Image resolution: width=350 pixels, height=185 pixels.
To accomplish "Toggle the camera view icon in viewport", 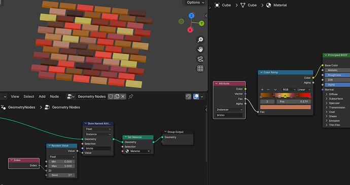I will click(200, 59).
